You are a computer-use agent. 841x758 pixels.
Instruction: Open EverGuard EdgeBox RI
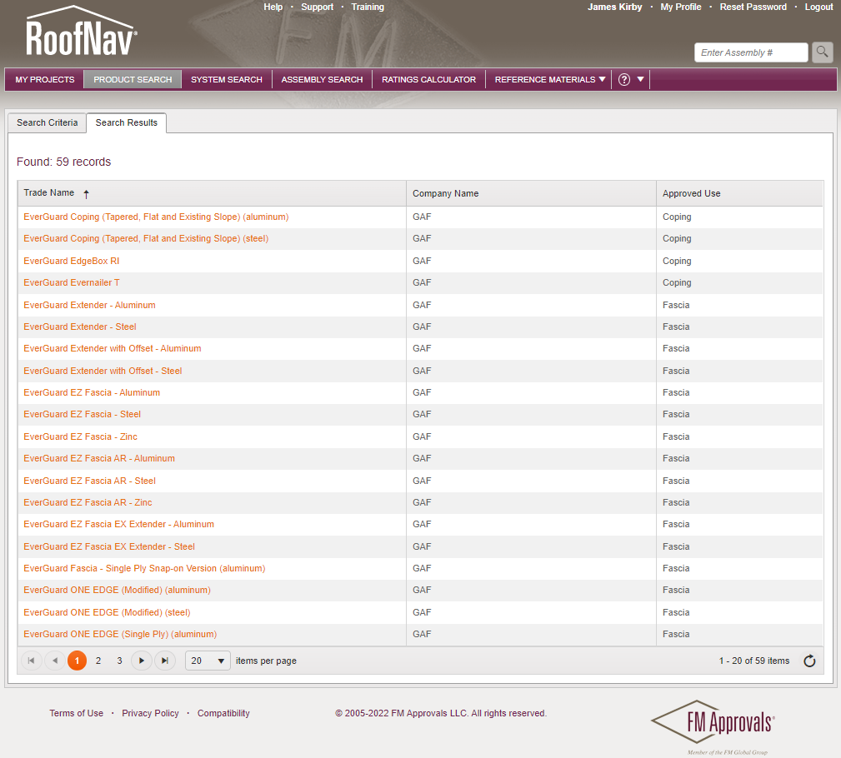(72, 261)
